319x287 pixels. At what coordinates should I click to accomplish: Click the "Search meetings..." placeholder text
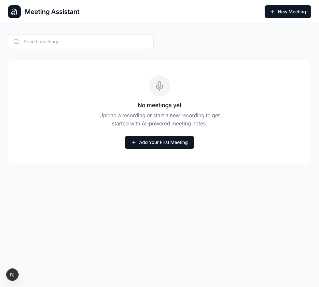43,42
